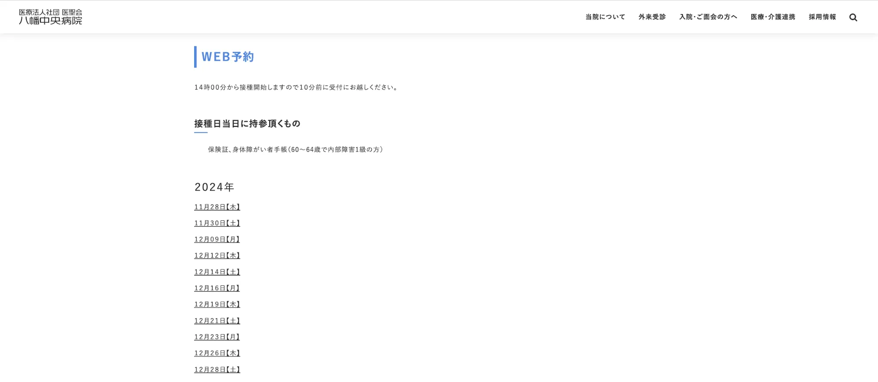Open the 12月28日【土】 reservation link

coord(217,369)
